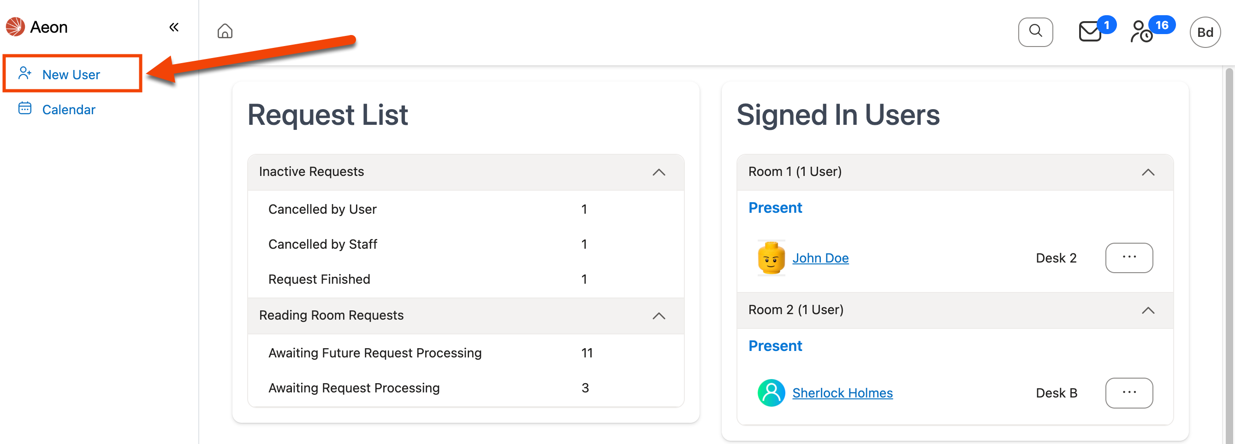This screenshot has width=1235, height=444.
Task: Collapse the Inactive Requests section
Action: tap(659, 172)
